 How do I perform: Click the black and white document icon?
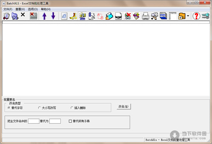click(x=118, y=16)
